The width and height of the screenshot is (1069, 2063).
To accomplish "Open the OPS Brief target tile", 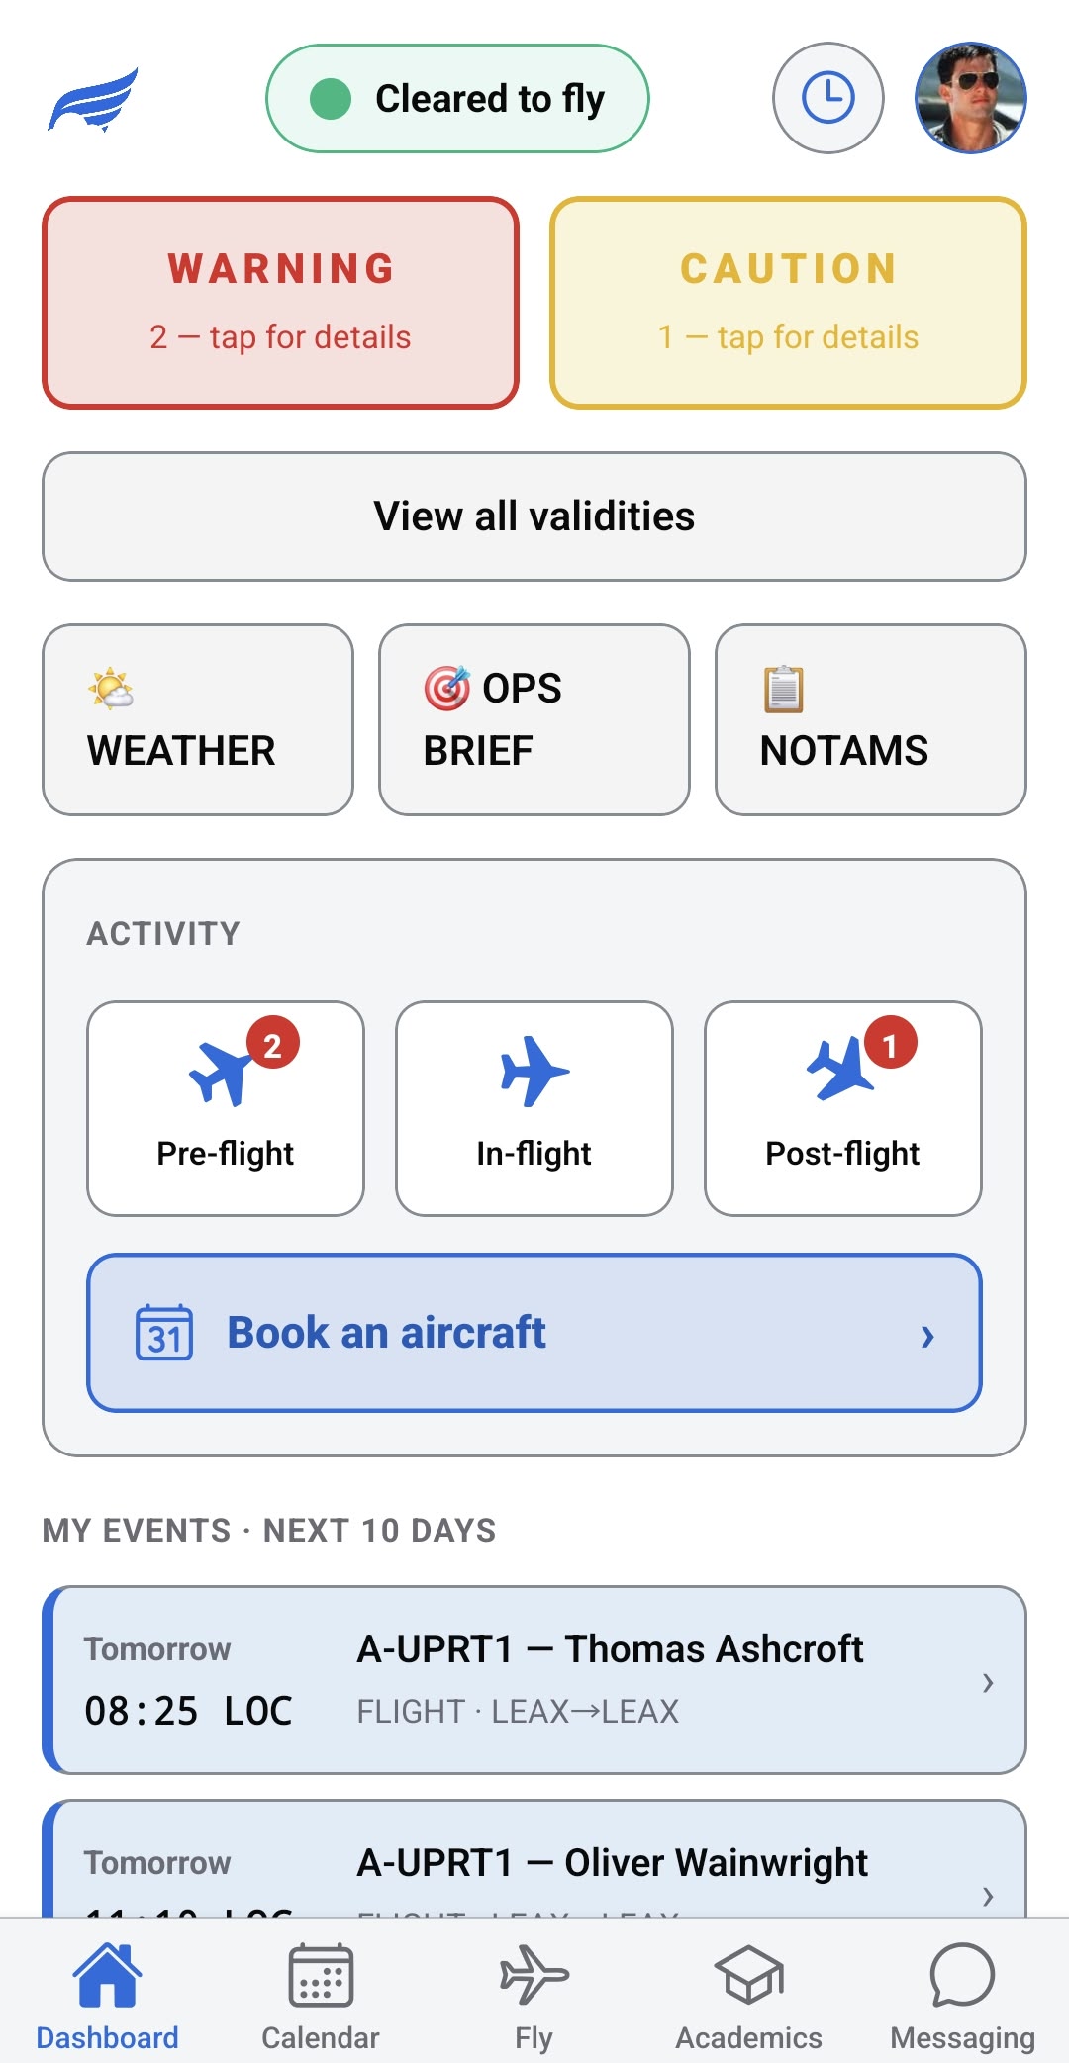I will point(534,719).
